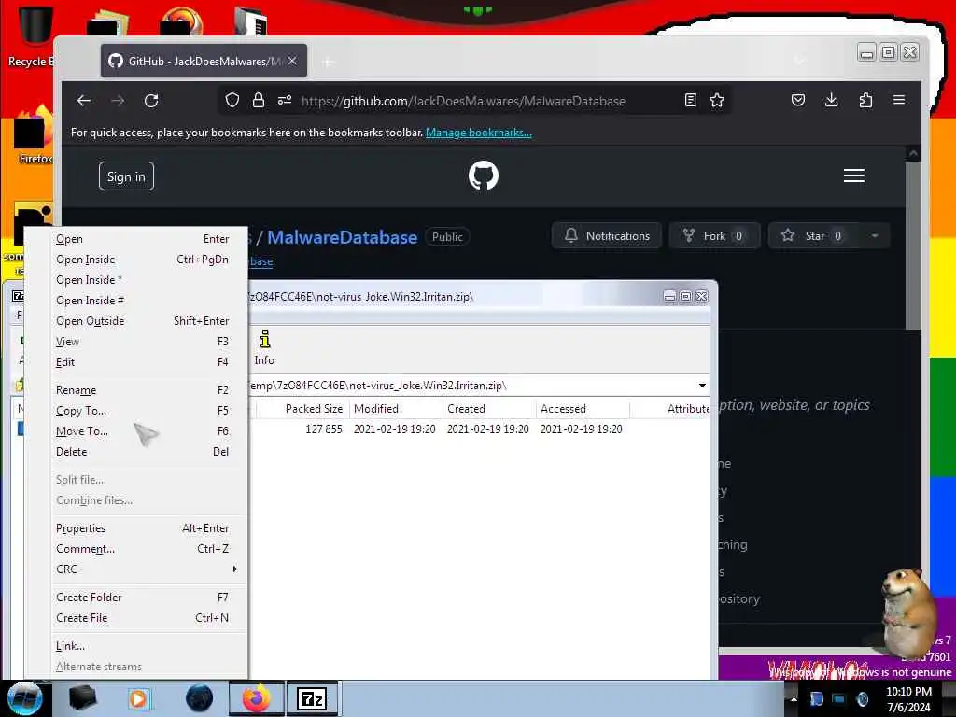Select the 127 855 packed size cell
The width and height of the screenshot is (956, 717).
point(324,429)
